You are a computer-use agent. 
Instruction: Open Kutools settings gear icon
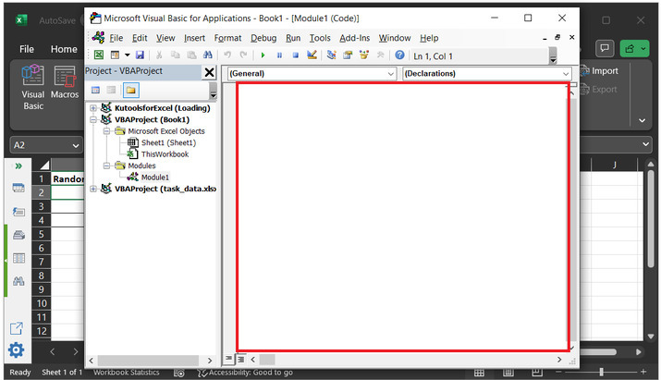16,349
